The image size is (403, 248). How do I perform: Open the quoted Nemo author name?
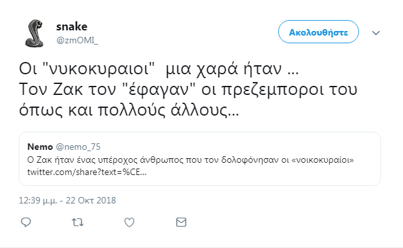click(x=40, y=147)
